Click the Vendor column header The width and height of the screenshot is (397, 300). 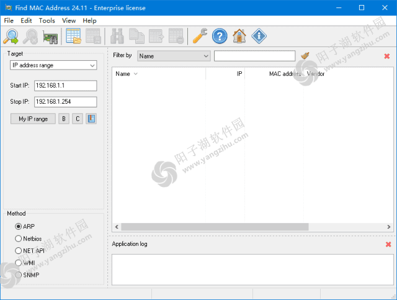348,74
